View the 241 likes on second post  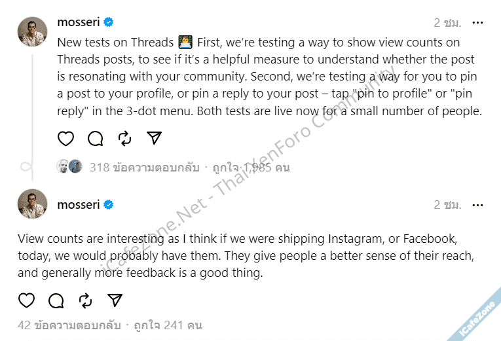168,325
